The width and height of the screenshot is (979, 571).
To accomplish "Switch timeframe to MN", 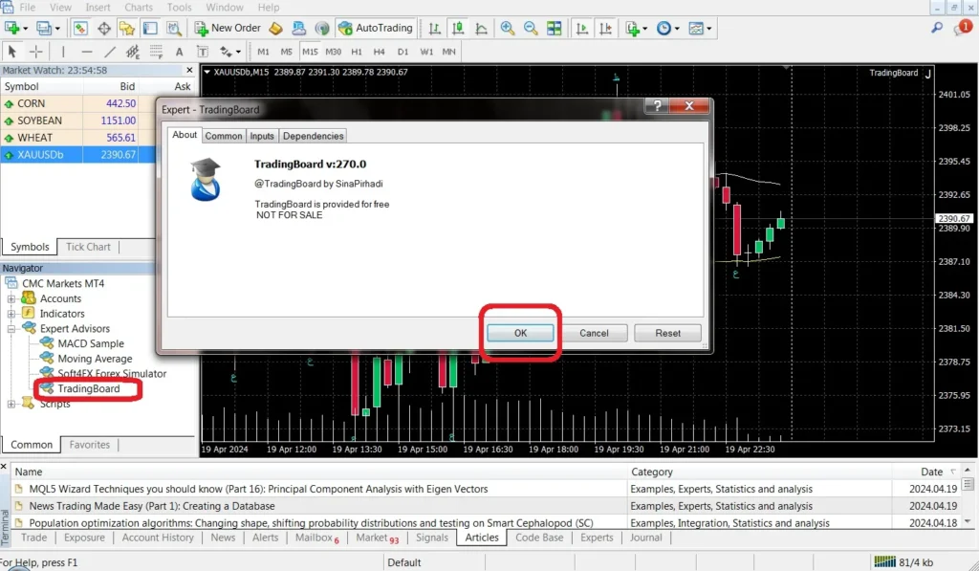I will point(449,52).
